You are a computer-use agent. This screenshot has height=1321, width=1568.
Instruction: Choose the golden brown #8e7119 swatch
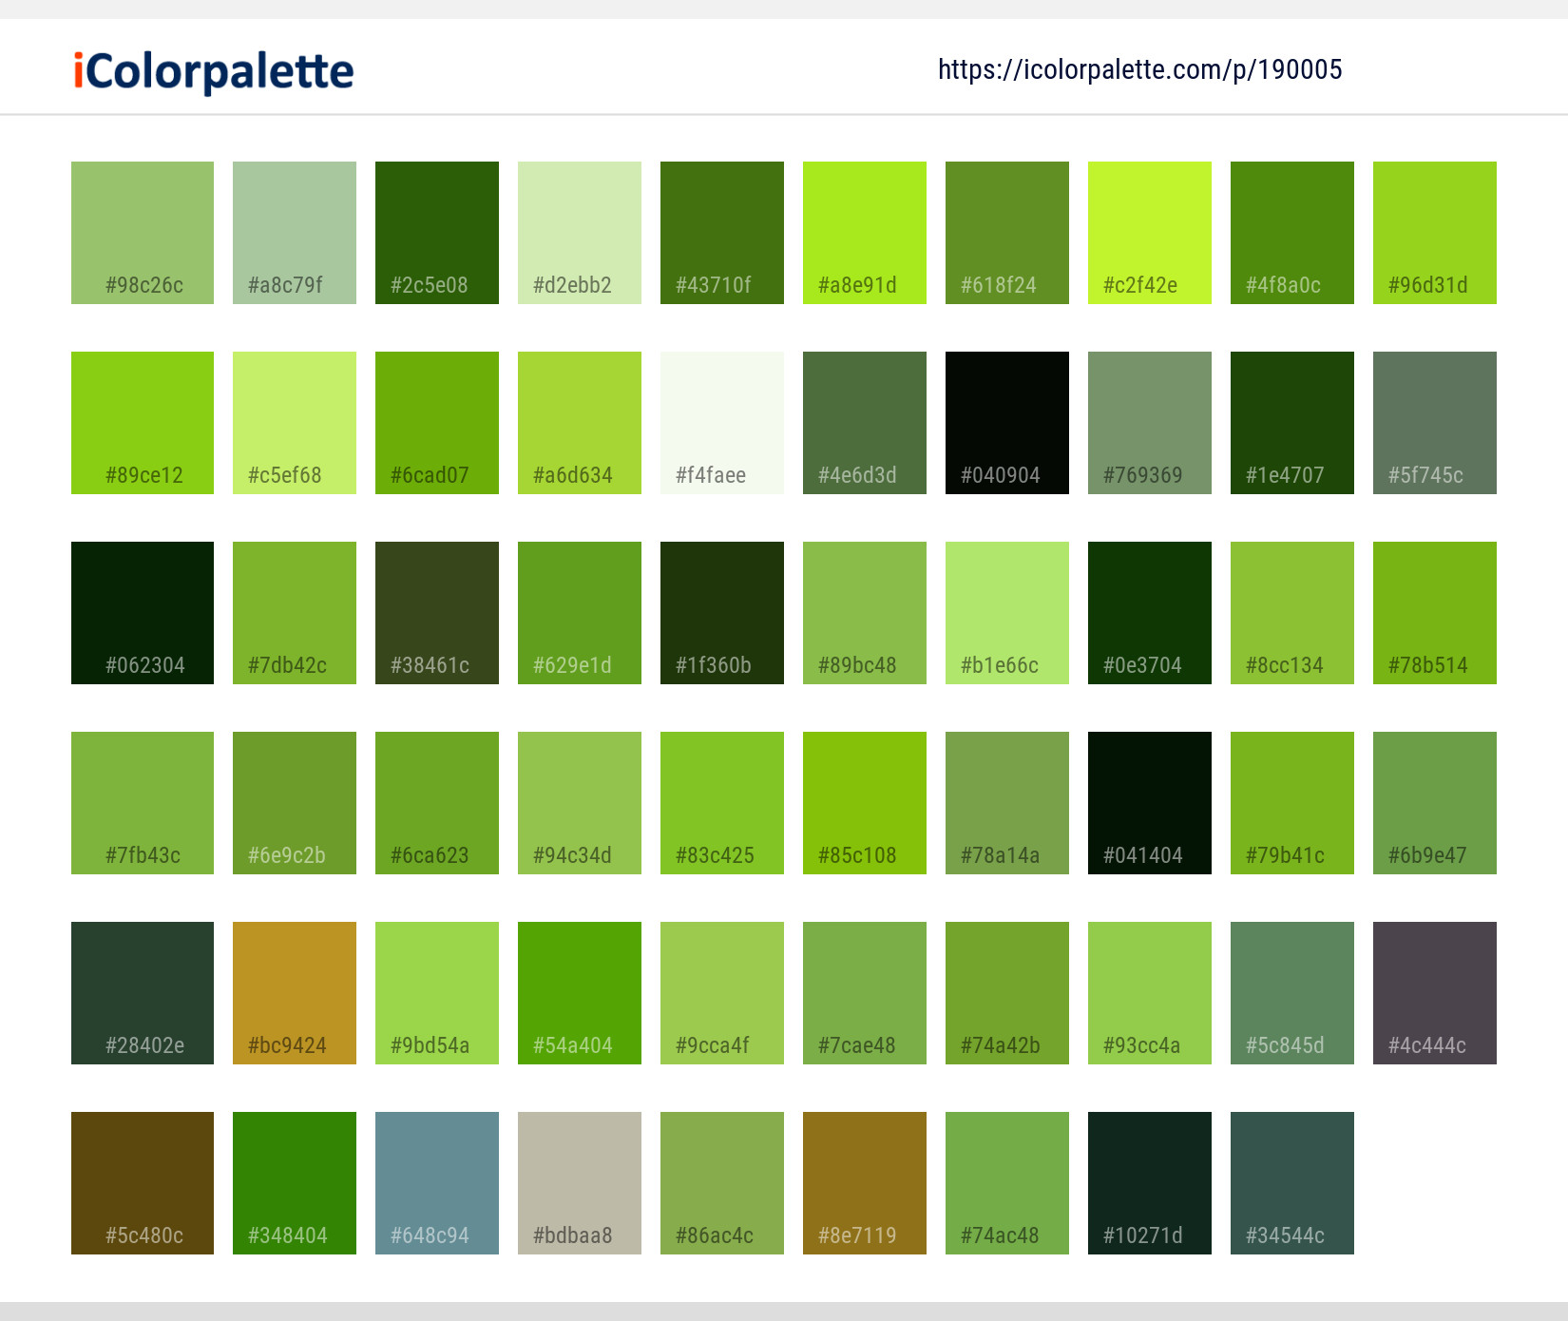[x=865, y=1183]
